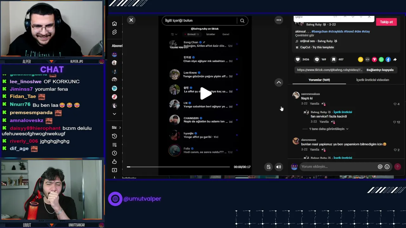Open the three-dot more options button
The image size is (406, 228).
pos(279,20)
